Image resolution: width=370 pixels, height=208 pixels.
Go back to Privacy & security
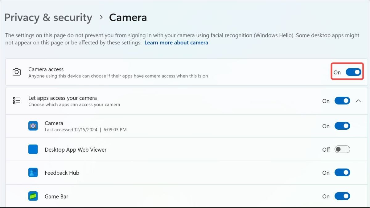point(48,18)
